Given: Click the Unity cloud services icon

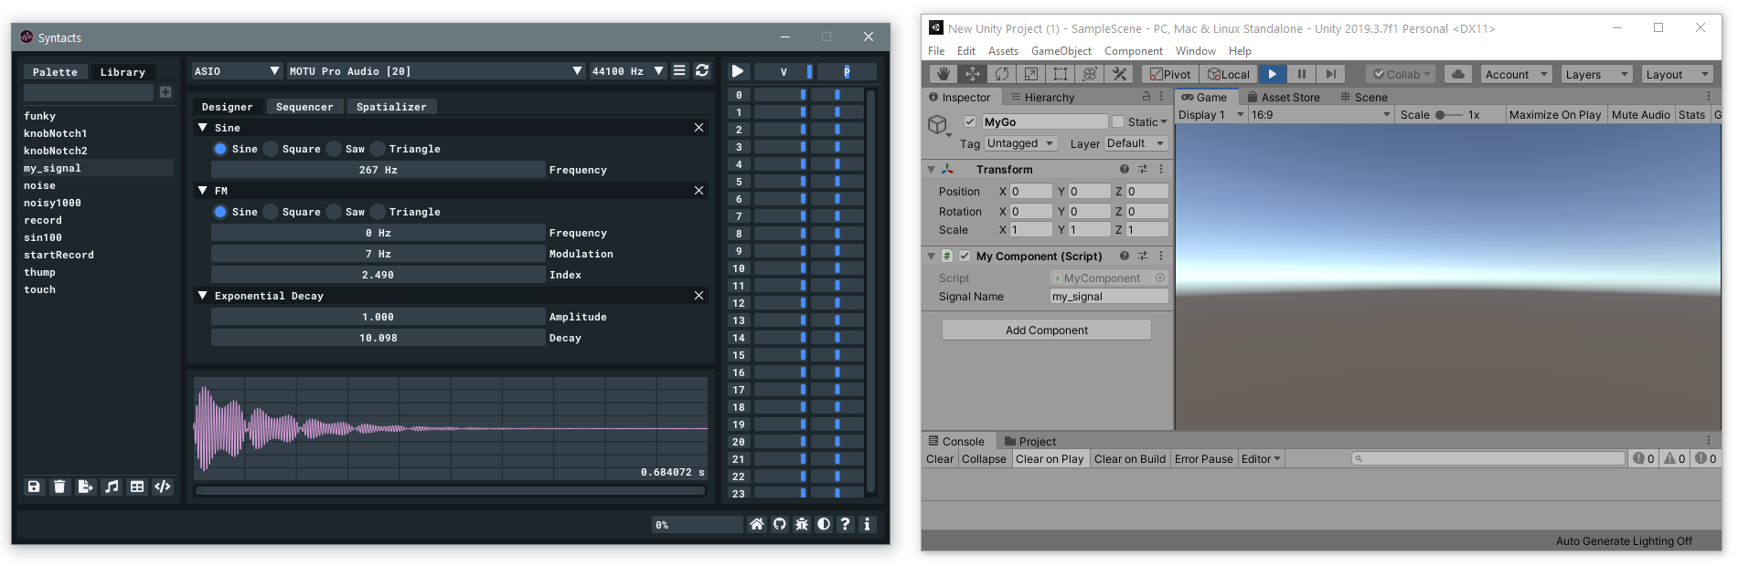Looking at the screenshot, I should 1458,74.
